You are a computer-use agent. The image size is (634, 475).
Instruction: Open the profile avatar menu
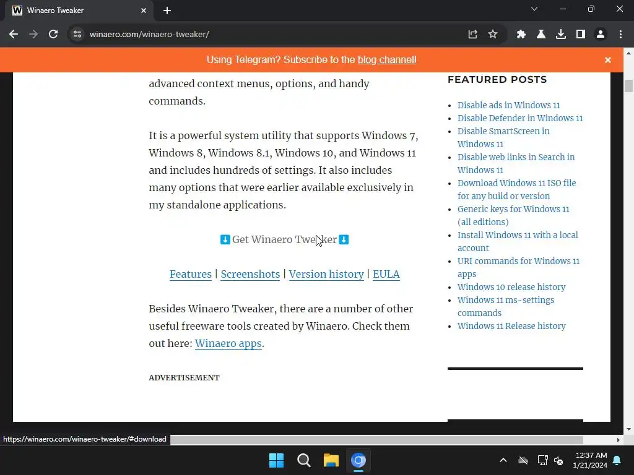tap(601, 35)
